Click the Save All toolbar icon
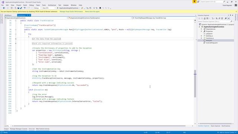This screenshot has width=238, height=134. pos(21,8)
